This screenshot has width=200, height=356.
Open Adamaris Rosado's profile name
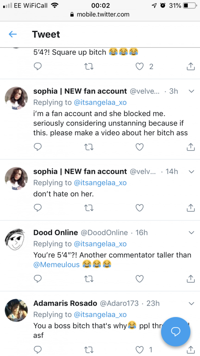pyautogui.click(x=65, y=303)
